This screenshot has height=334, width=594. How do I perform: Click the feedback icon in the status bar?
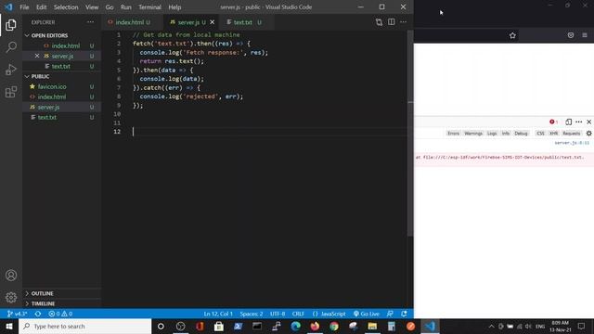point(390,314)
